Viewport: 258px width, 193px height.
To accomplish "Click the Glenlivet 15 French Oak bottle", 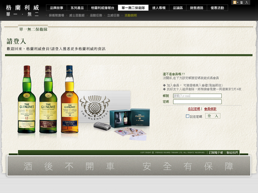I will (x=48, y=99).
